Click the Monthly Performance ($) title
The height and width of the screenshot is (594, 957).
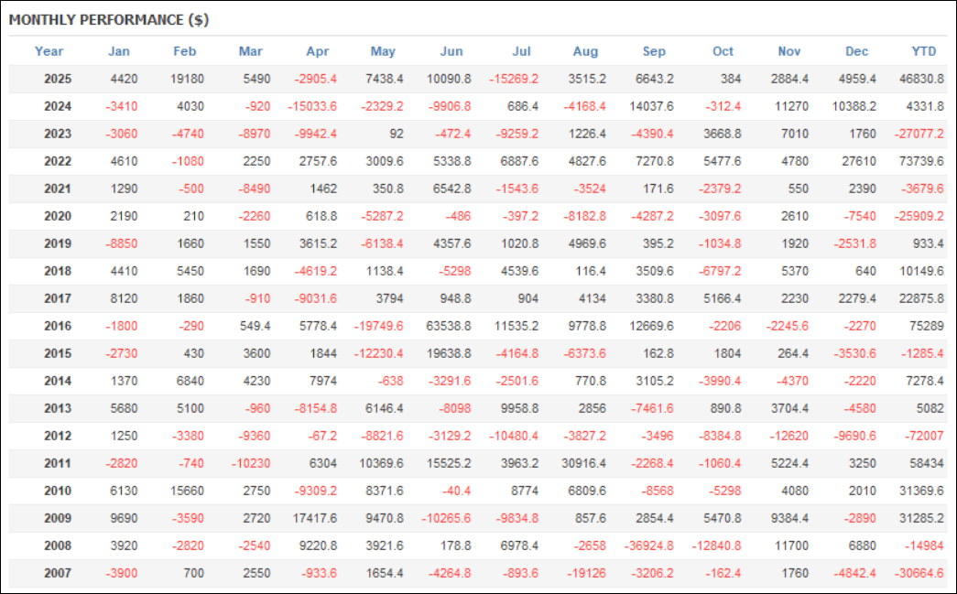(x=109, y=19)
